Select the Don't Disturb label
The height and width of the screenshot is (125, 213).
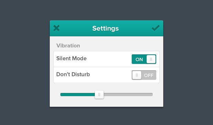(x=73, y=74)
